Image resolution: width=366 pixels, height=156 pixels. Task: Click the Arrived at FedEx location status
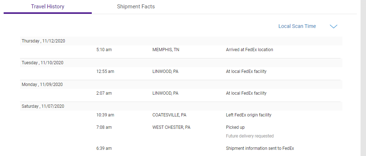click(x=249, y=50)
